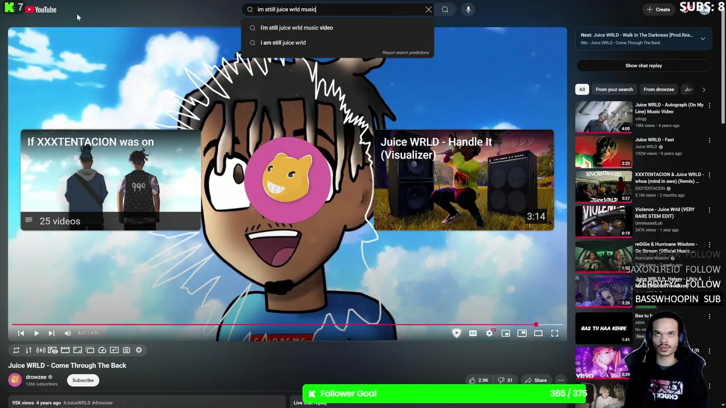Viewport: 726px width, 408px height.
Task: Mute the player volume
Action: click(67, 333)
